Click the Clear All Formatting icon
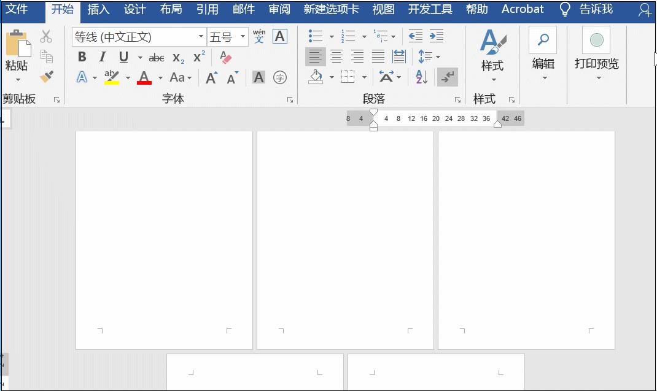 (225, 57)
